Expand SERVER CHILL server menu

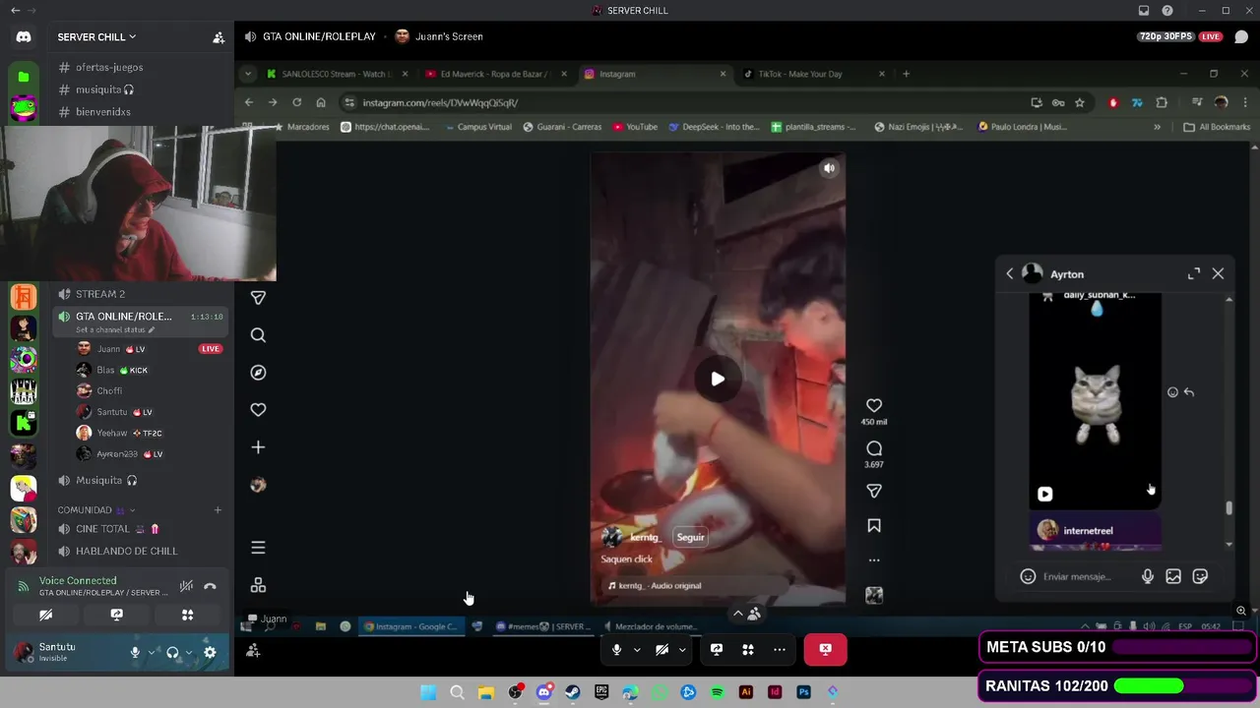click(x=96, y=37)
